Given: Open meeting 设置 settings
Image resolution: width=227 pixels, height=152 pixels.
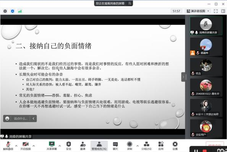Looking at the screenshot, I should 175,145.
